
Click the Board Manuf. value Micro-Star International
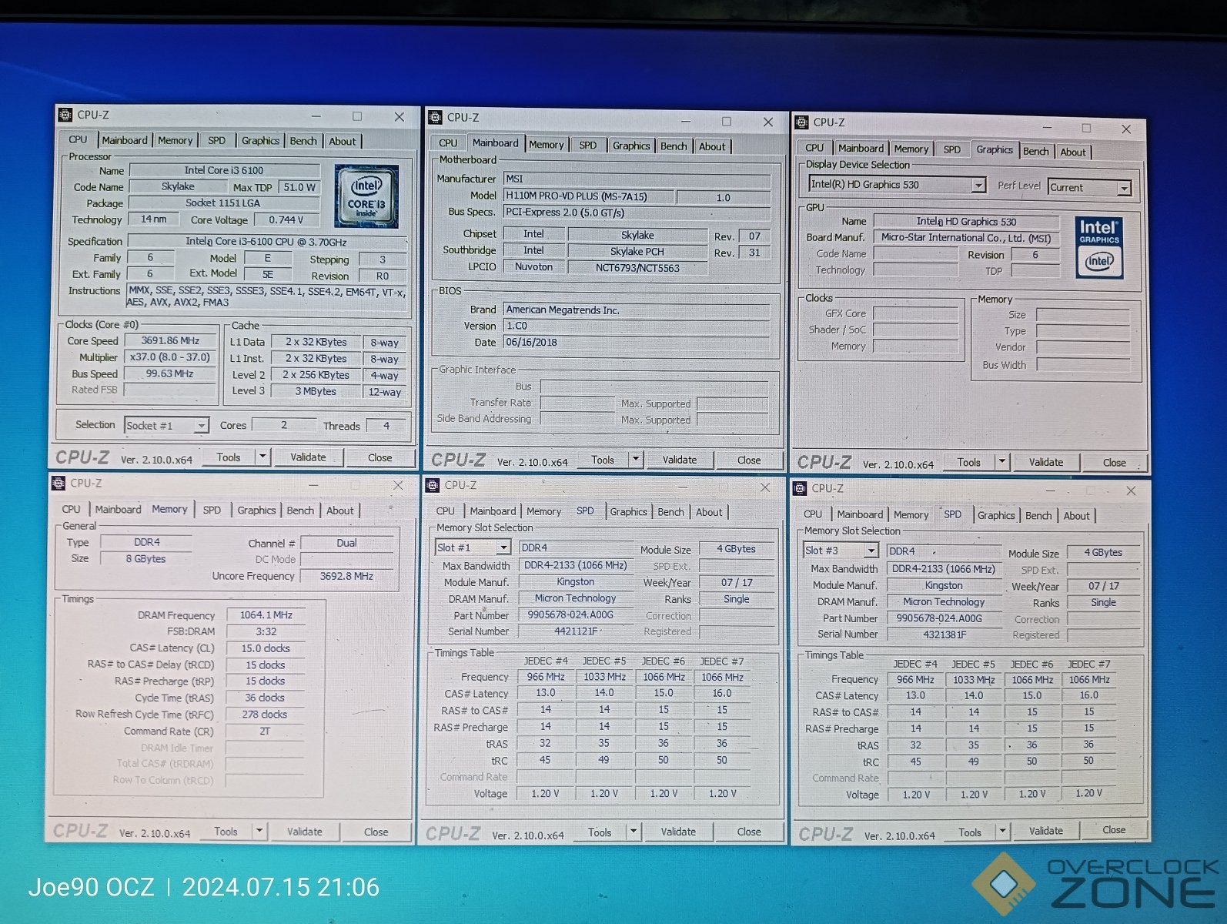point(966,238)
